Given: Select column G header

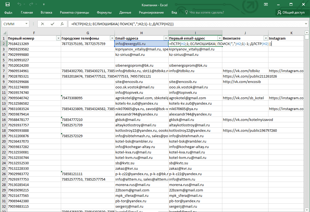Looking at the screenshot, I should [88, 33].
